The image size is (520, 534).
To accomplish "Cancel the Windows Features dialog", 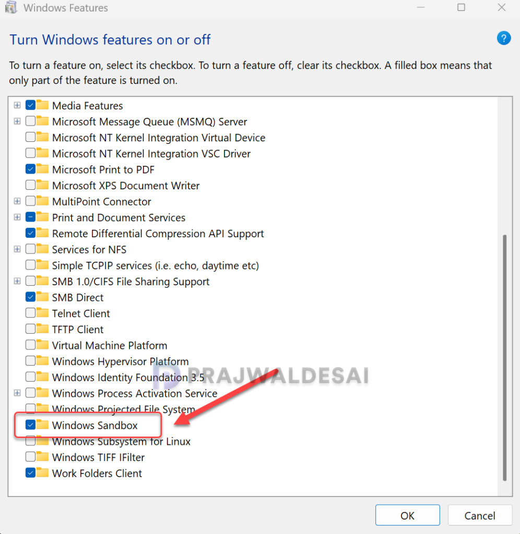I will pos(480,515).
